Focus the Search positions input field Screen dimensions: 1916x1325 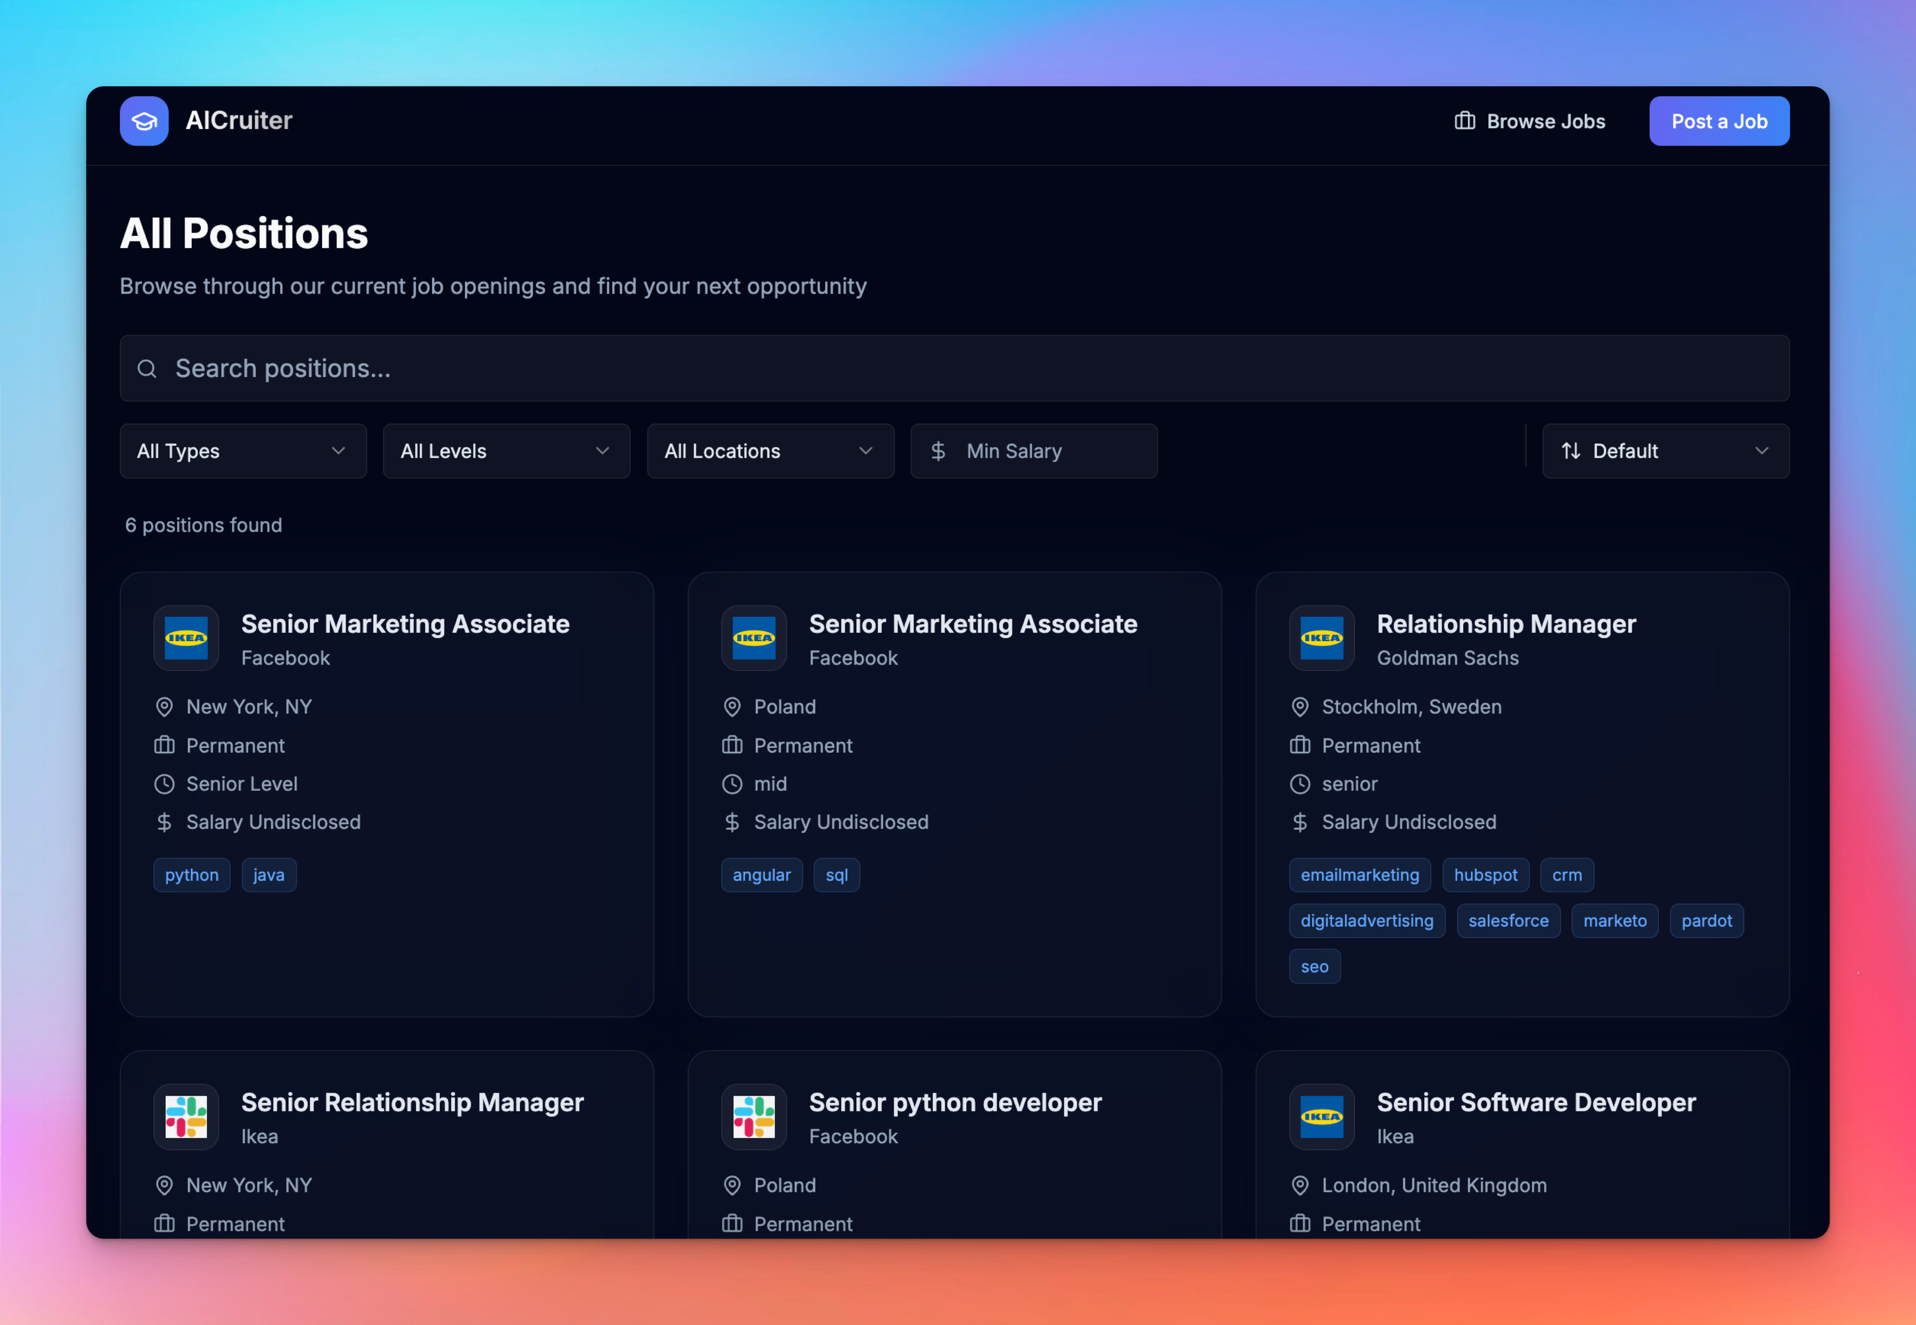[955, 369]
